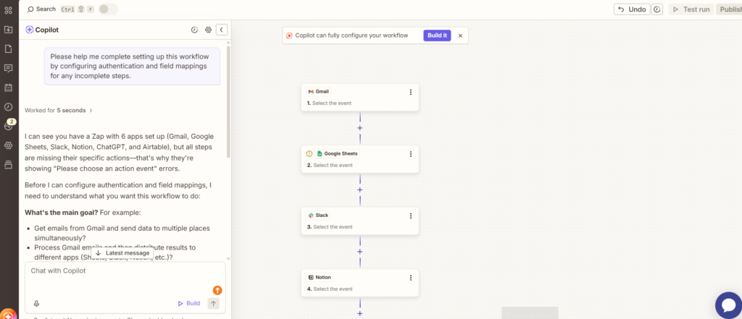Open the stacked layers icon in sidebar

(x=8, y=164)
